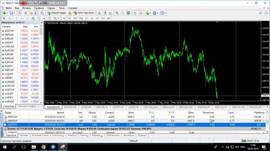Expand the balance summary row plus icon
270x151 pixels.
5,129
